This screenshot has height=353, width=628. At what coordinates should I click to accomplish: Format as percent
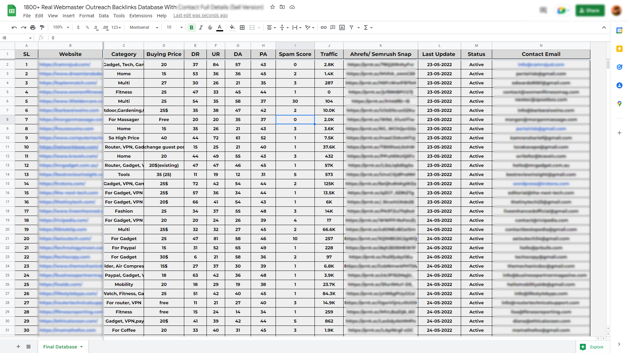point(87,27)
